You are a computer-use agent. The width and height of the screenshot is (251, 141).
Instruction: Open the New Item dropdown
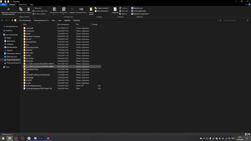click(x=102, y=8)
